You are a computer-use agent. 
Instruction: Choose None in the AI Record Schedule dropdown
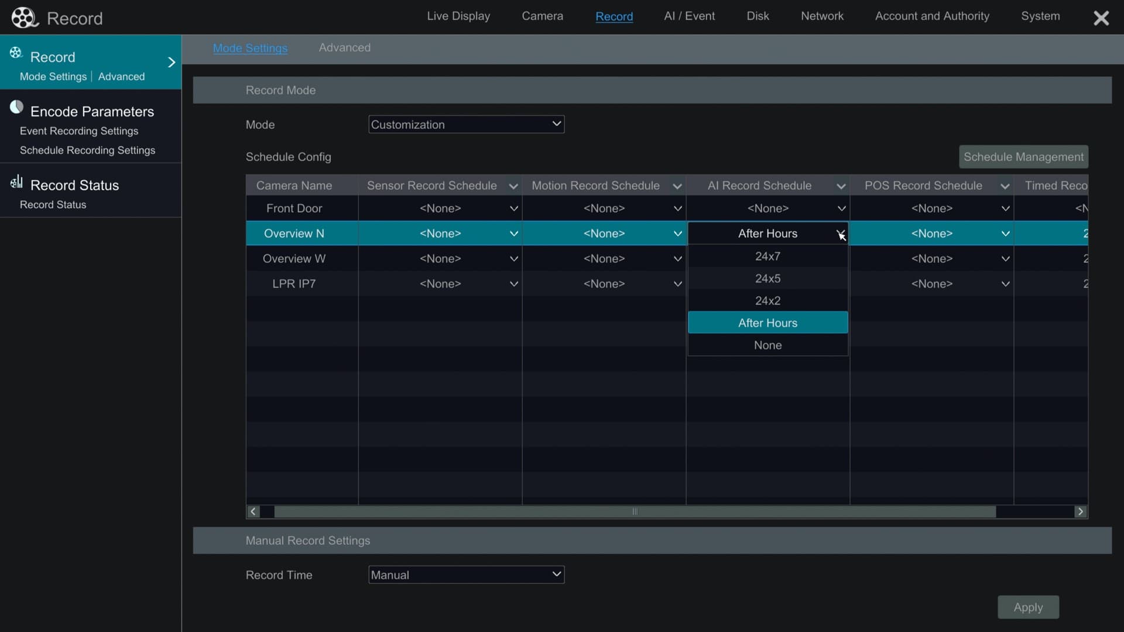coord(767,345)
